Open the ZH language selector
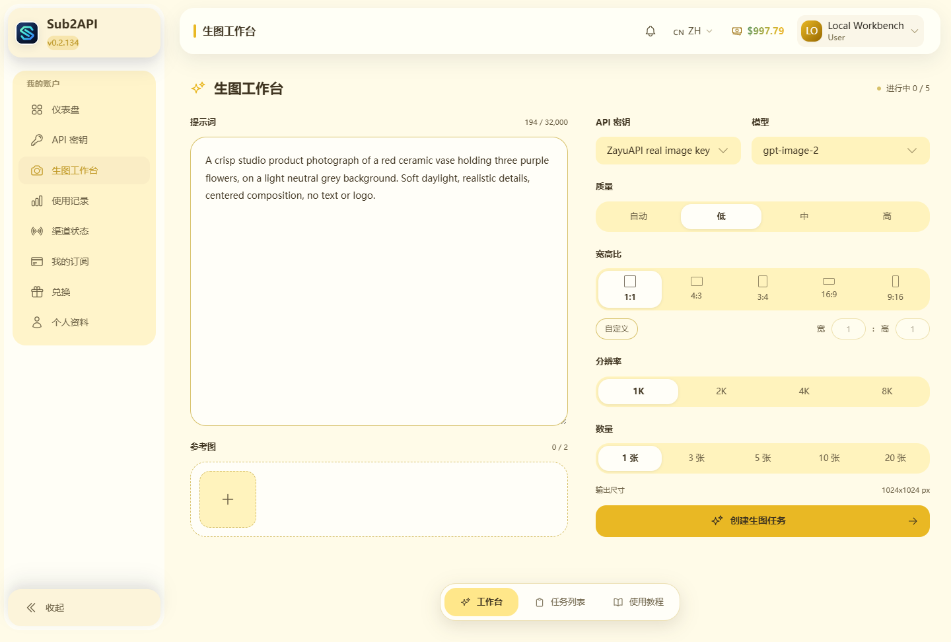 tap(693, 31)
